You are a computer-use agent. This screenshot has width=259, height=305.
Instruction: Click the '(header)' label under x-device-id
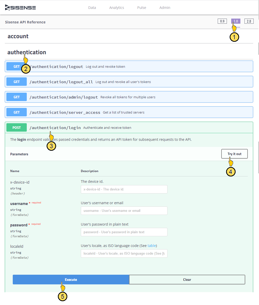point(18,193)
